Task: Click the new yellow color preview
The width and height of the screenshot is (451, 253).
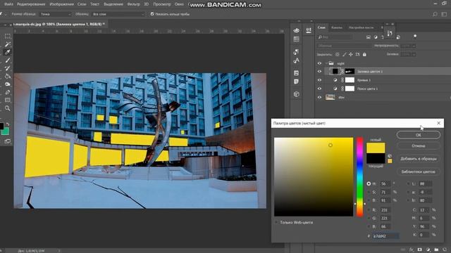Action: (376, 148)
